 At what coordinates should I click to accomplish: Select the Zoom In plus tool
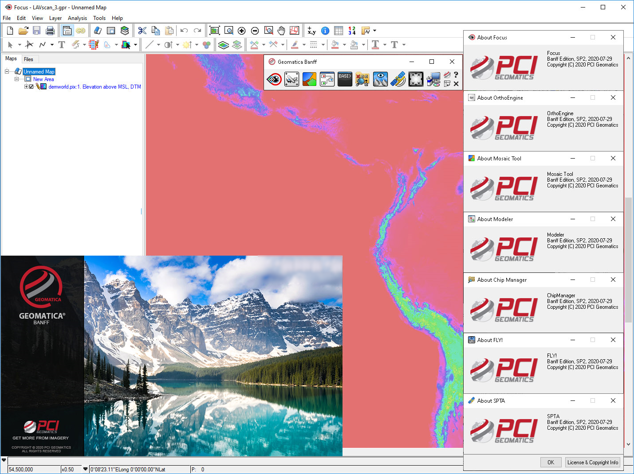[x=241, y=31]
